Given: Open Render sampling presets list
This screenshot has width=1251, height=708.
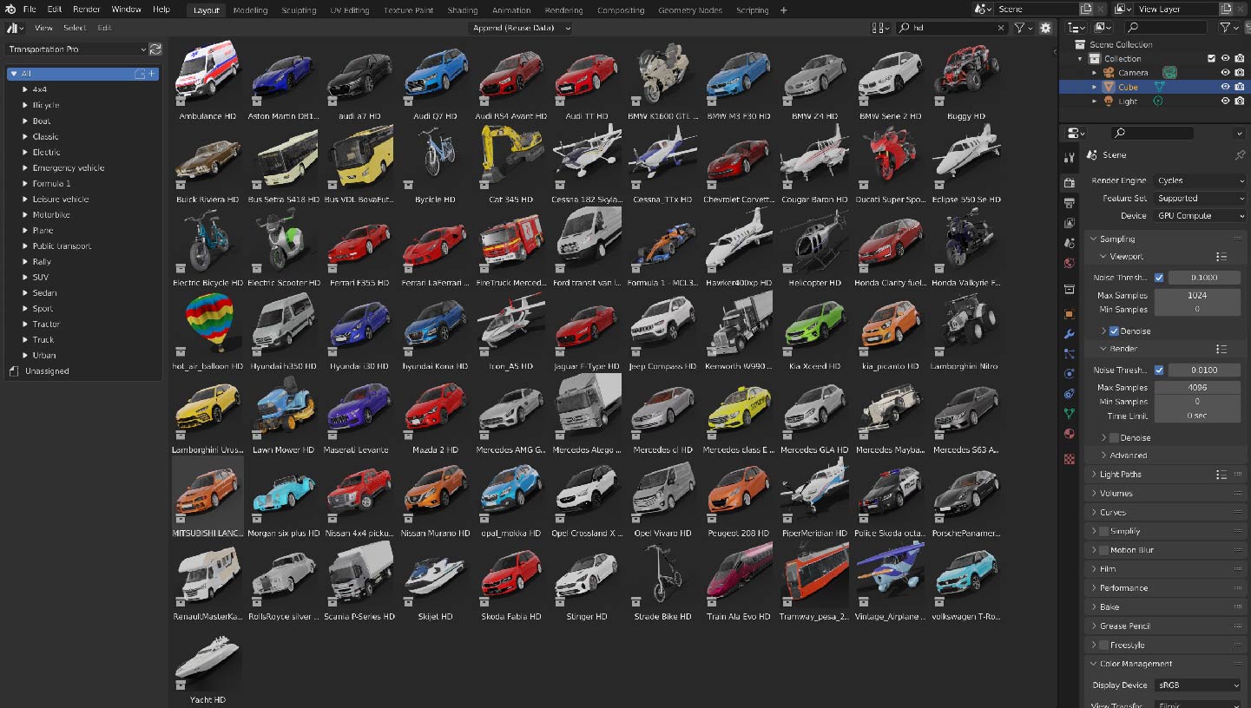Looking at the screenshot, I should [x=1221, y=349].
